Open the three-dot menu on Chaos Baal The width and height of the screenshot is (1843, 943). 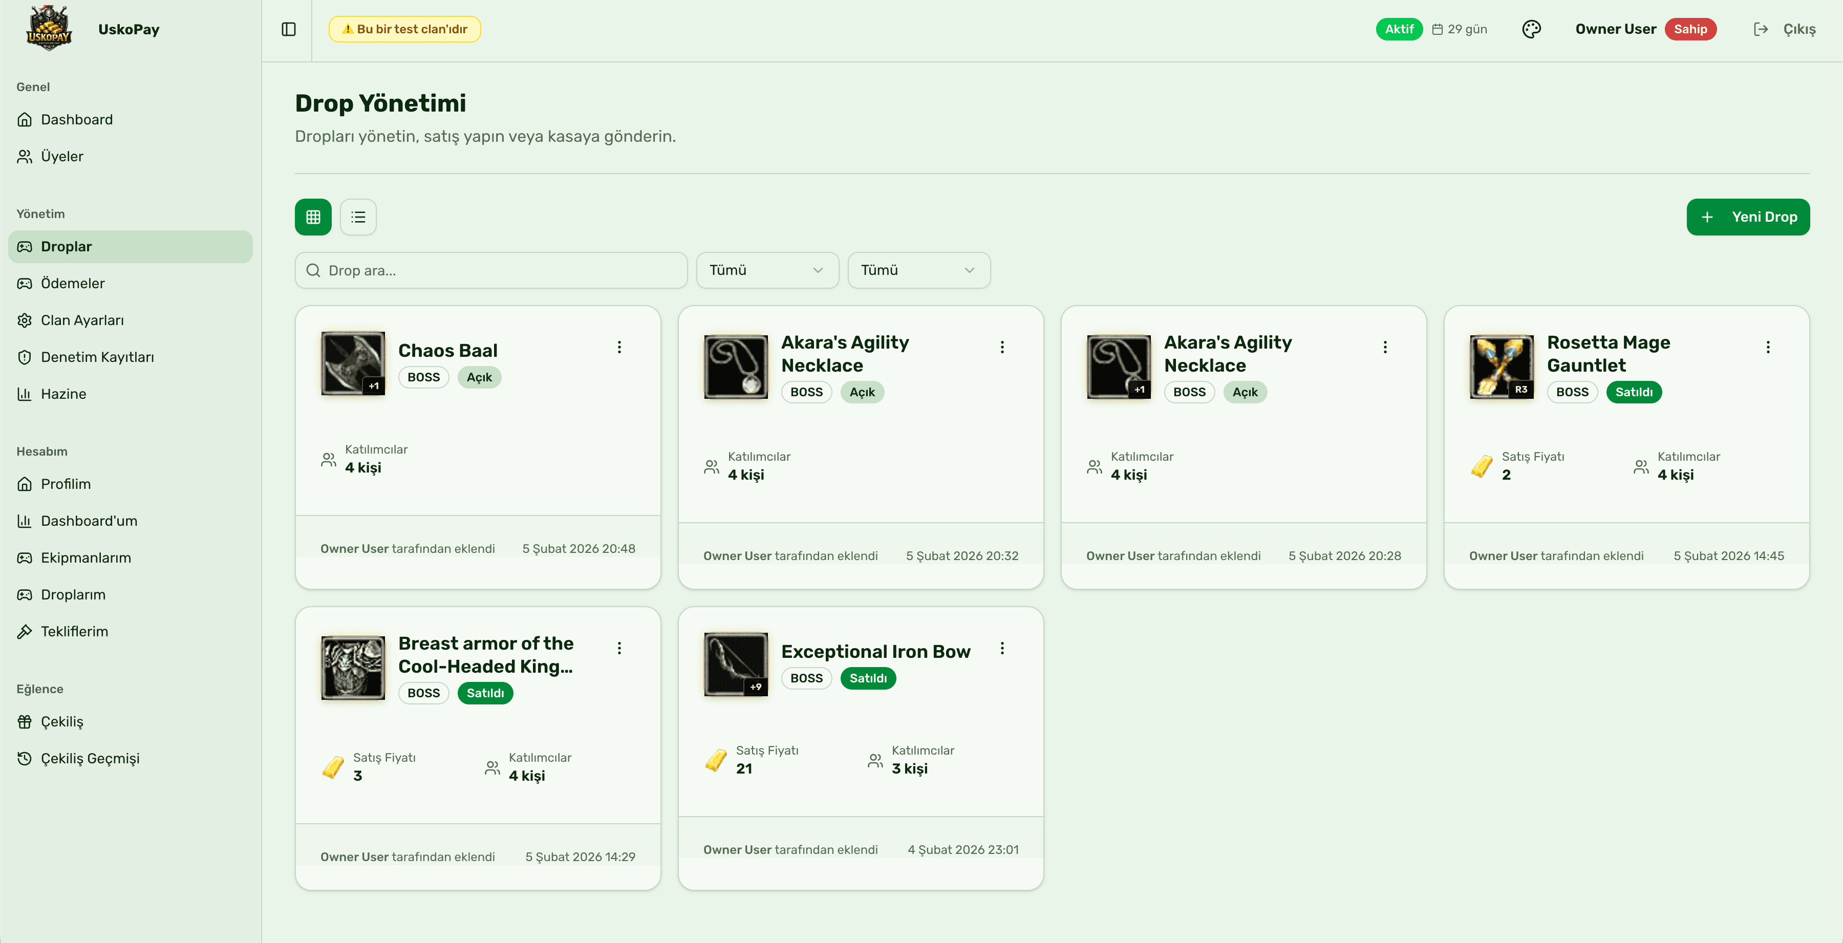point(619,347)
